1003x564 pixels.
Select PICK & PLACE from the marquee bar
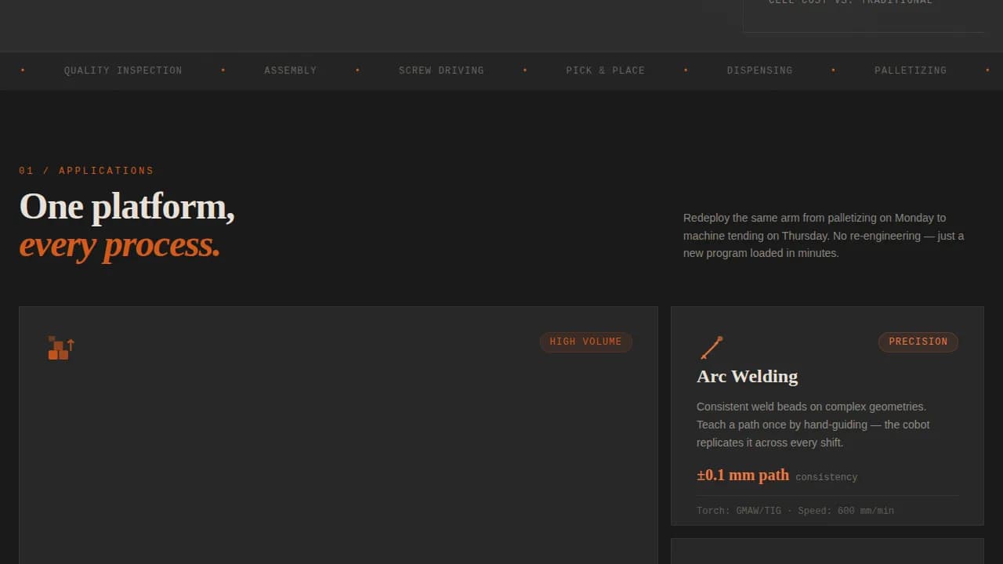605,70
